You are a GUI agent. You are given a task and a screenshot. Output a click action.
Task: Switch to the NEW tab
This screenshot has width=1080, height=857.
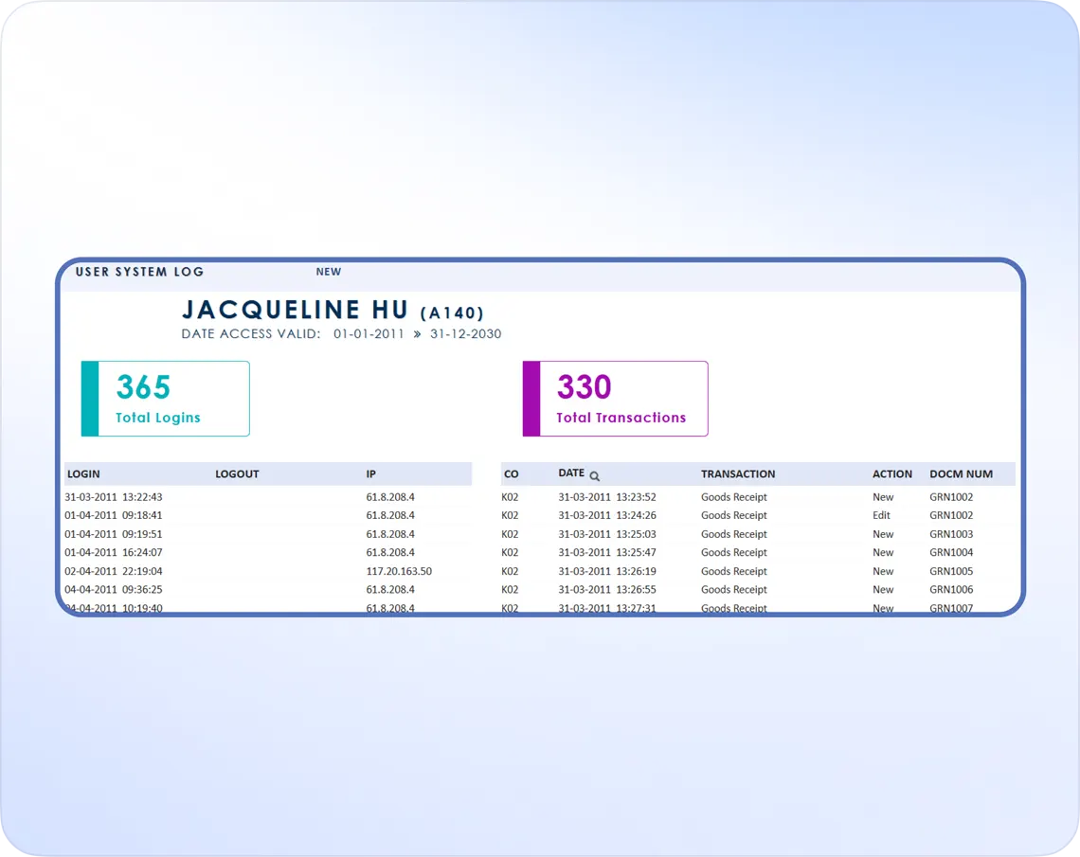[x=329, y=272]
